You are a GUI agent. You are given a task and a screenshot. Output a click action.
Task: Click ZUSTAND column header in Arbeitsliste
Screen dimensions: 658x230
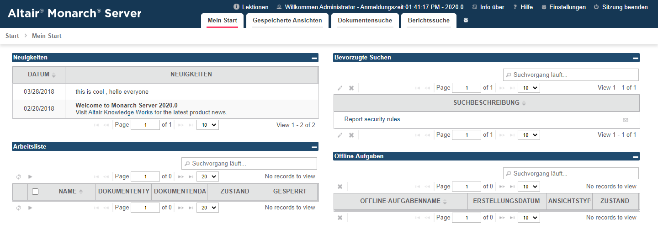coord(235,192)
